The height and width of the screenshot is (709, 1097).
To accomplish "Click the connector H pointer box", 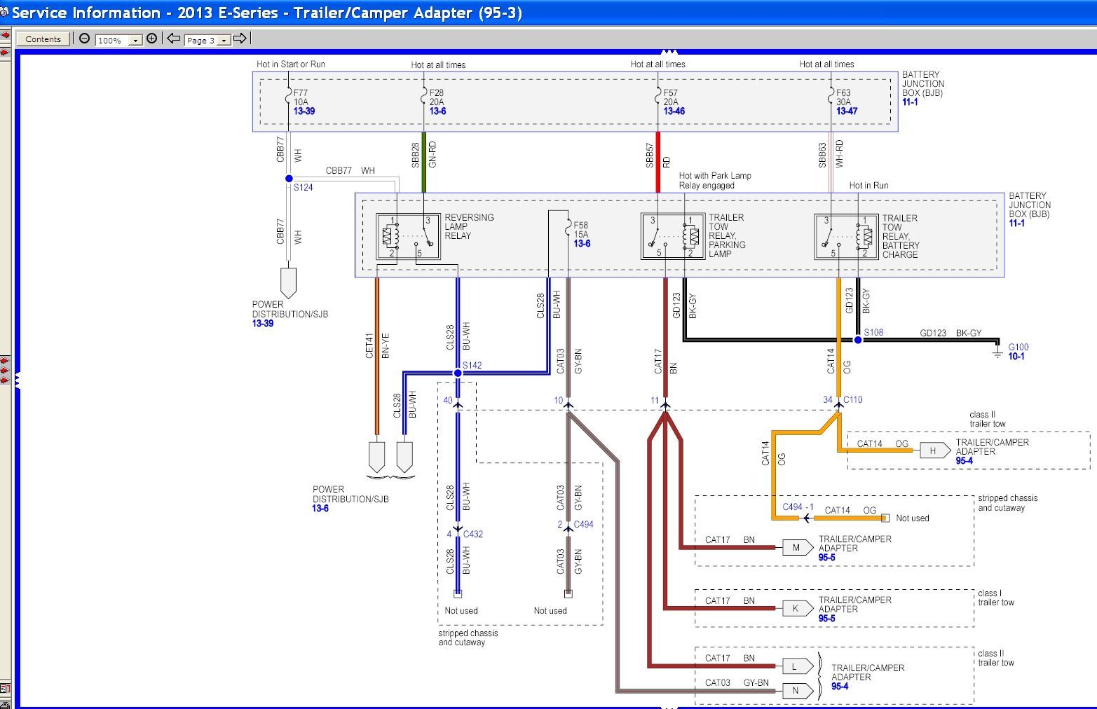I will (x=934, y=450).
